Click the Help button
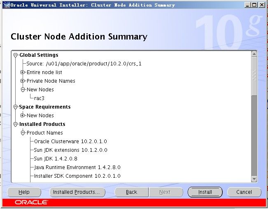 24,192
